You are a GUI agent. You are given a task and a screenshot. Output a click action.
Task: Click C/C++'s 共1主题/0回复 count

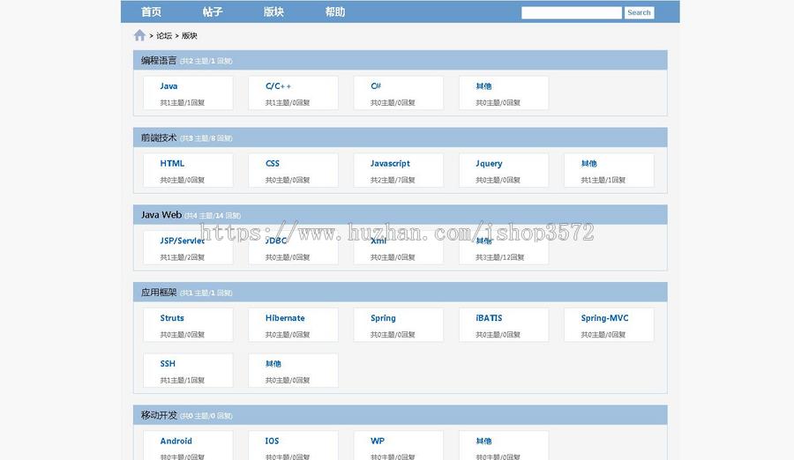click(x=288, y=102)
